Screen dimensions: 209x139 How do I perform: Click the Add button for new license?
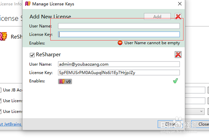[x=157, y=16]
